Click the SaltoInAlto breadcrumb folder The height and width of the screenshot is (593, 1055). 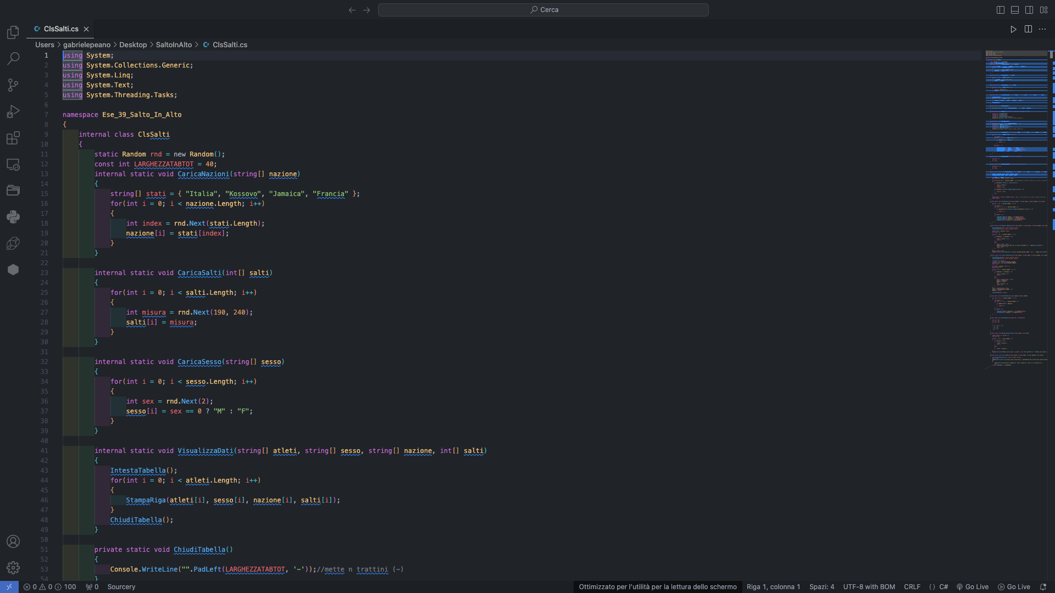174,45
